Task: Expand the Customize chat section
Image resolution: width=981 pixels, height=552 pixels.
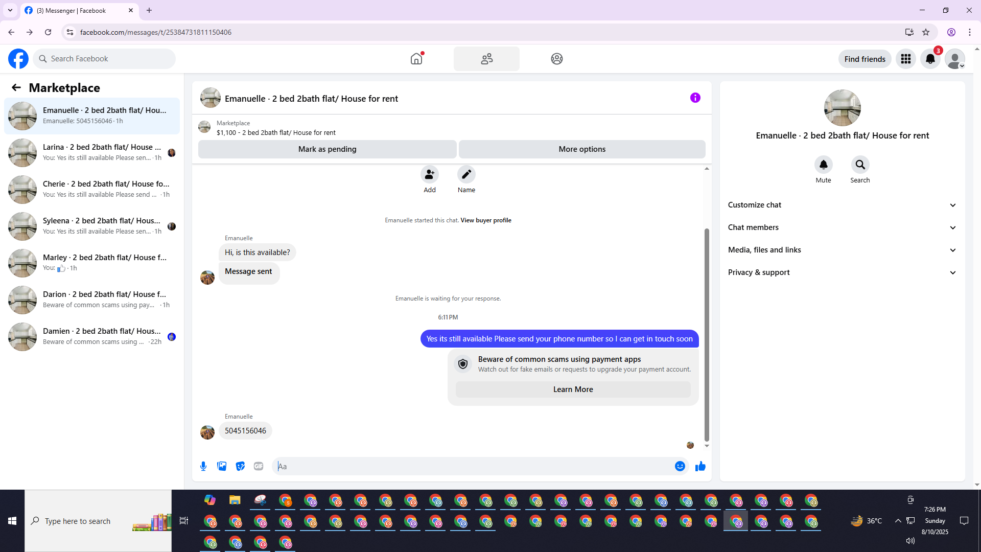Action: point(842,205)
